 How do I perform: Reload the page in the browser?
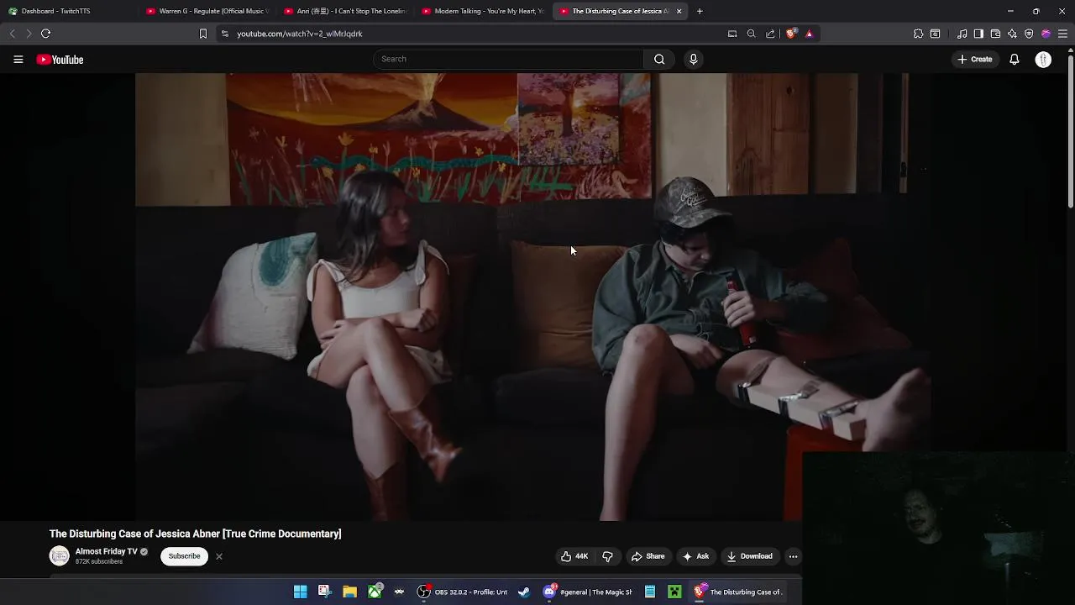coord(45,34)
